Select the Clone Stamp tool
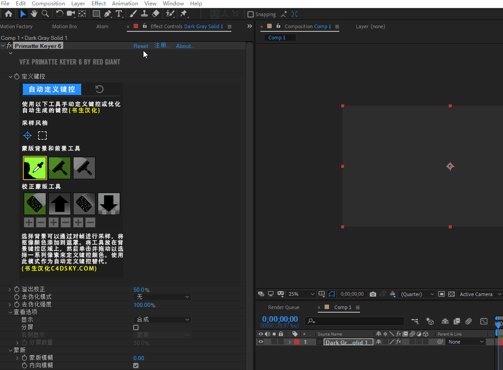Screen dimensions: 503x370 point(144,14)
